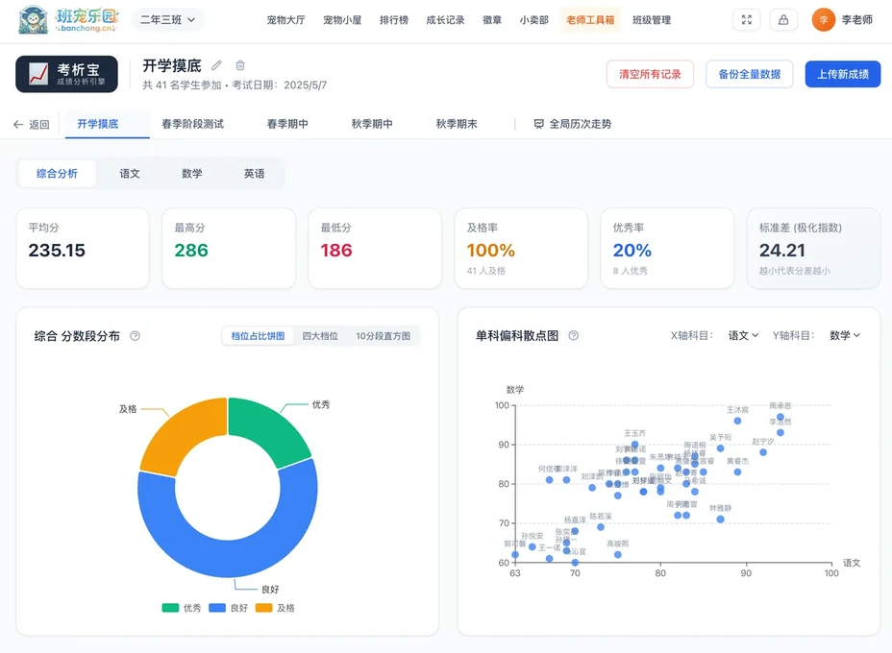The image size is (892, 653).
Task: Click the 考析宝 chart logo icon
Action: point(38,74)
